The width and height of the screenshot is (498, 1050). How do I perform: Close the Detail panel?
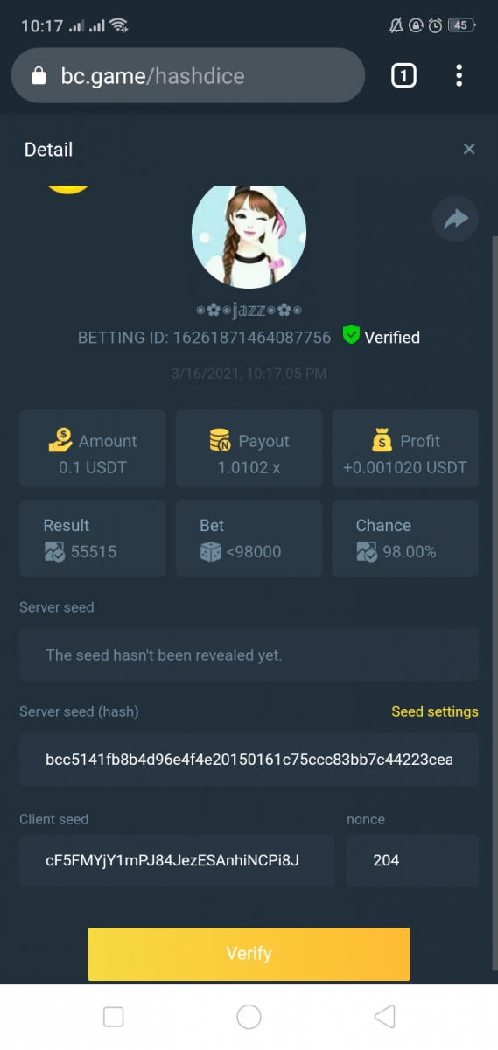pos(469,149)
